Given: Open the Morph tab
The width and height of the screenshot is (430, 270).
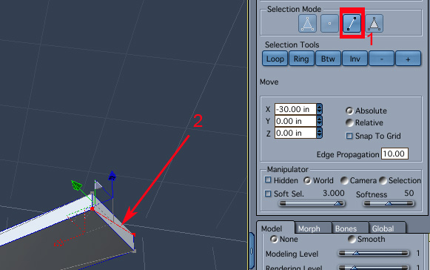Looking at the screenshot, I should (x=309, y=228).
